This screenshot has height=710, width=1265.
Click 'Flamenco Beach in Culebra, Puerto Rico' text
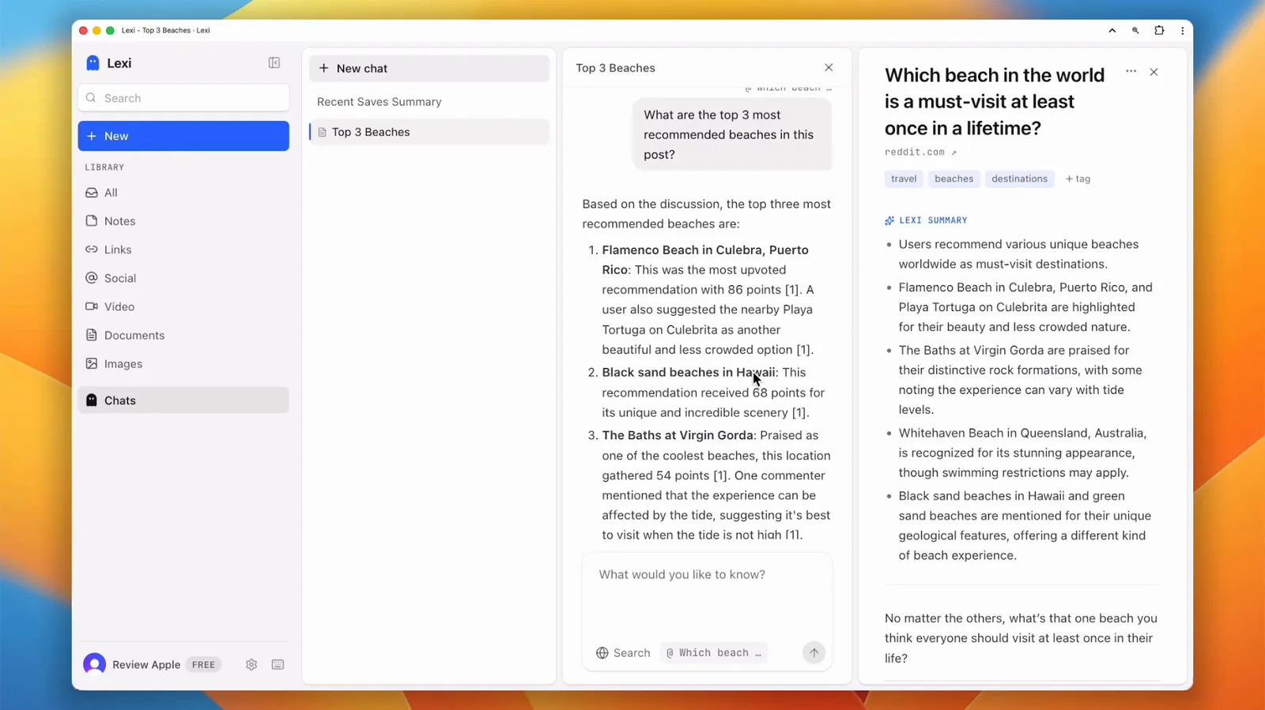(x=705, y=260)
